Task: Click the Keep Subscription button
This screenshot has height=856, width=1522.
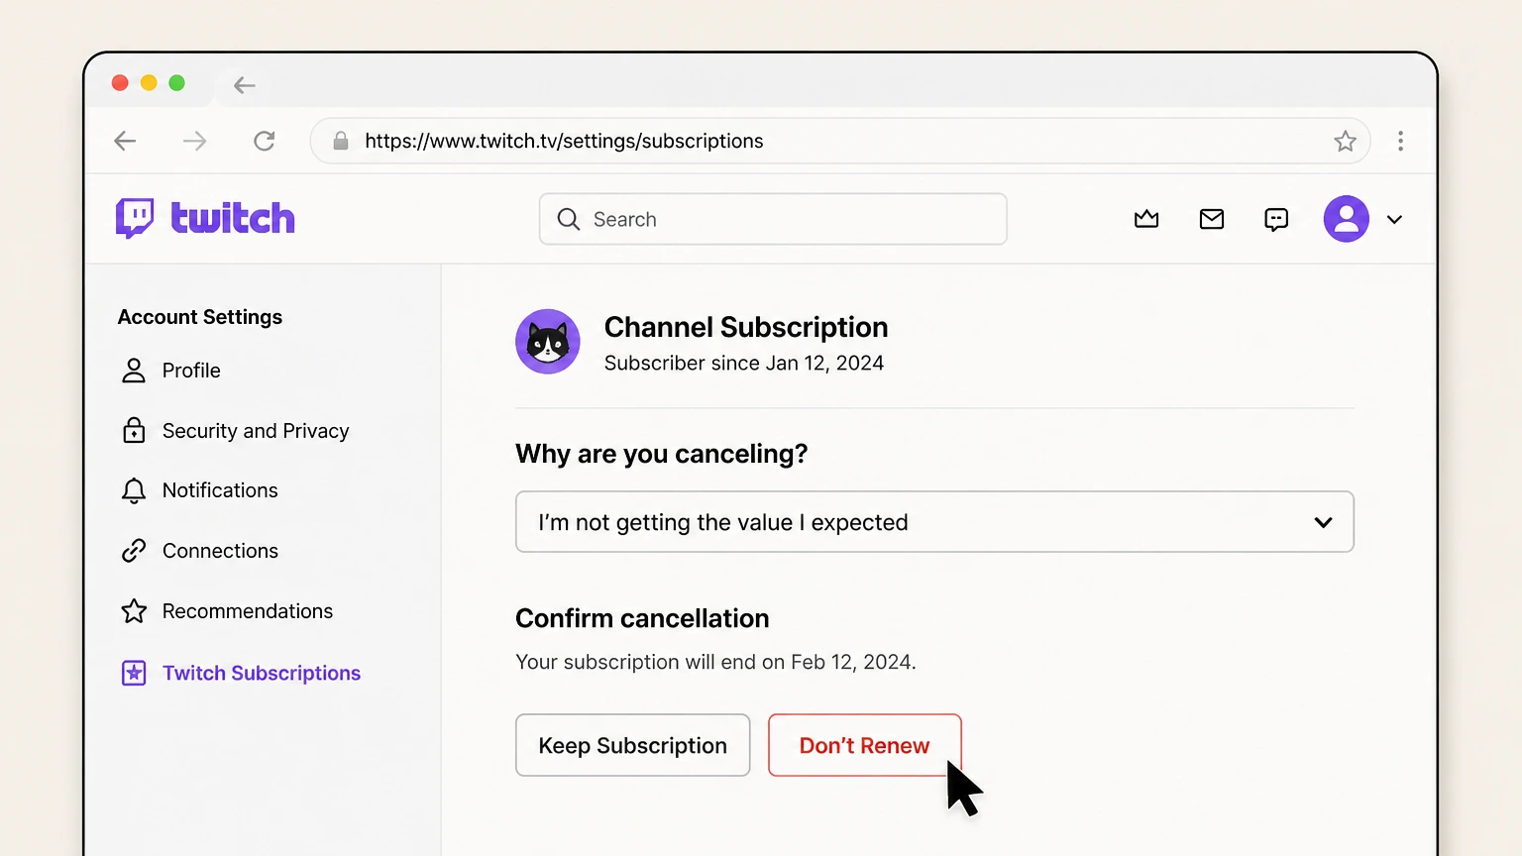Action: (x=633, y=745)
